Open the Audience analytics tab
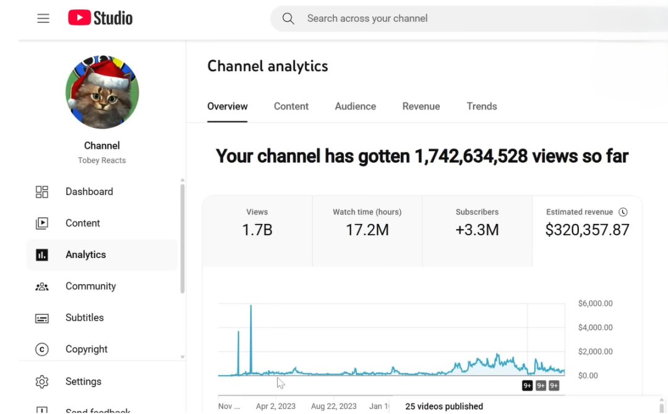The height and width of the screenshot is (414, 668). [355, 106]
